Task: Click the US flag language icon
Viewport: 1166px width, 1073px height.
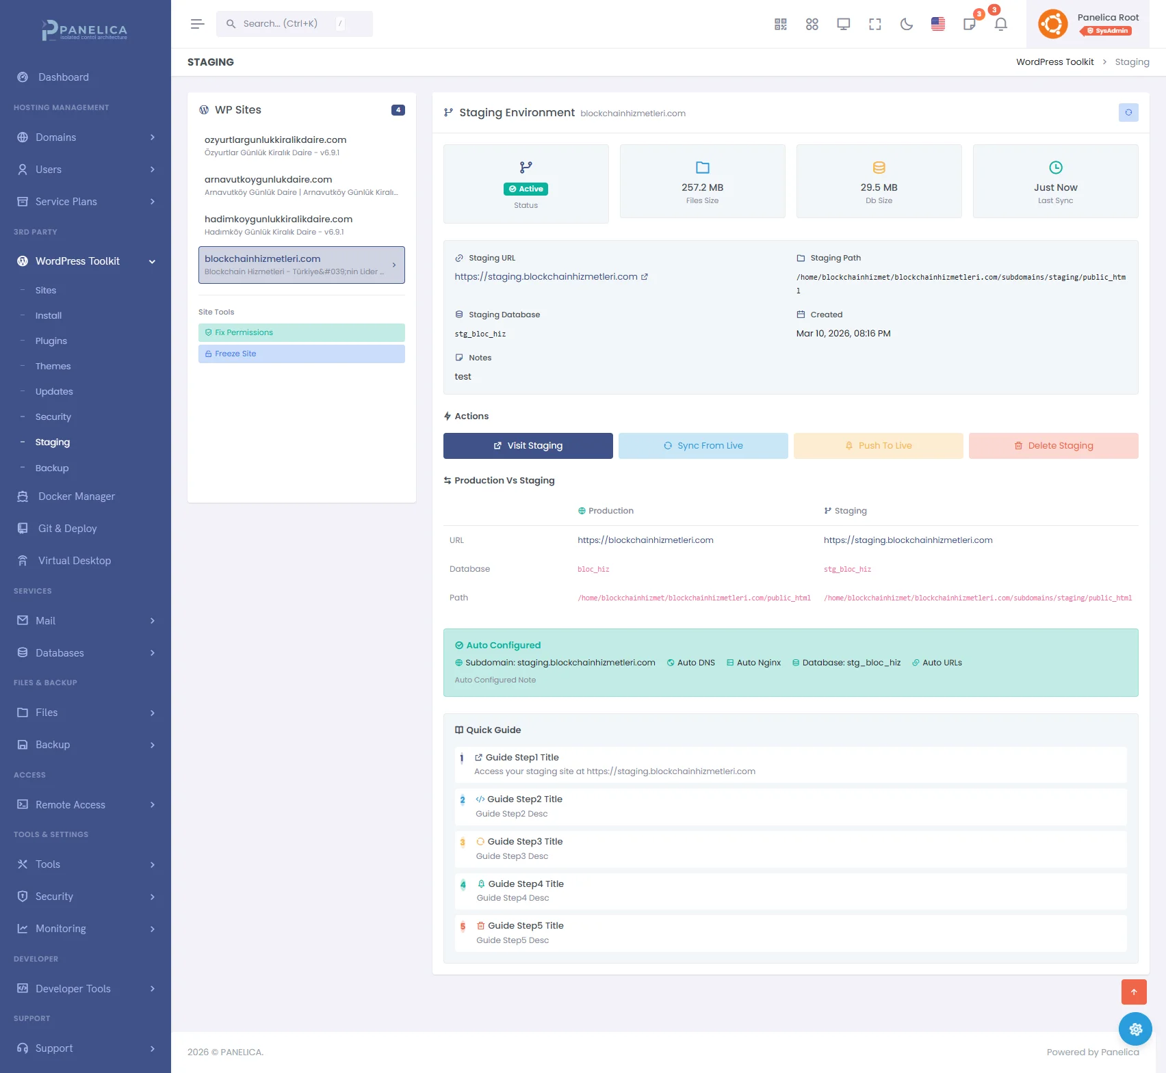Action: pyautogui.click(x=937, y=25)
